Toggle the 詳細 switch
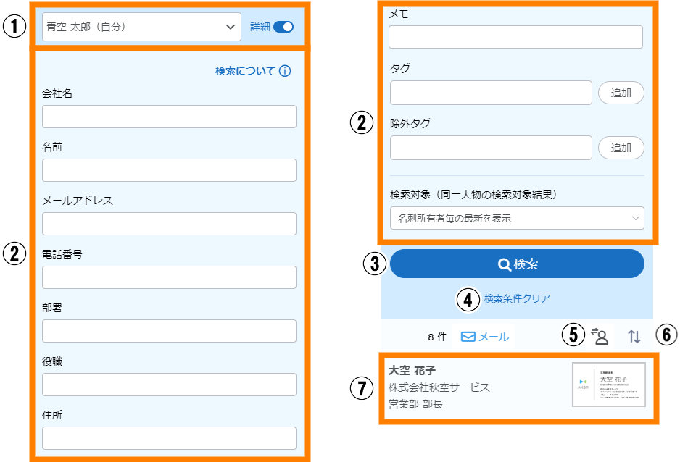Screen dimensions: 680x462 (x=283, y=27)
